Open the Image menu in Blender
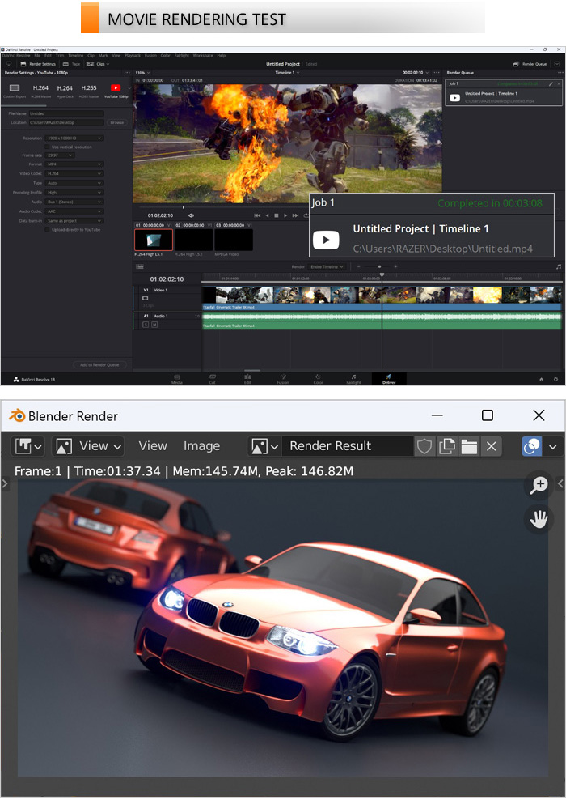The width and height of the screenshot is (566, 800). click(x=201, y=446)
